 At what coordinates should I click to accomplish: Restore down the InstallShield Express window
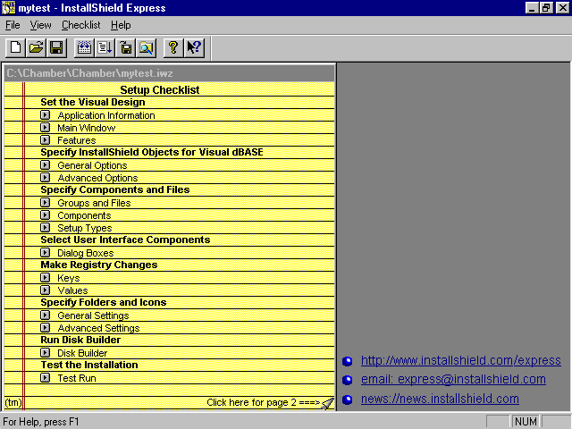[x=546, y=8]
